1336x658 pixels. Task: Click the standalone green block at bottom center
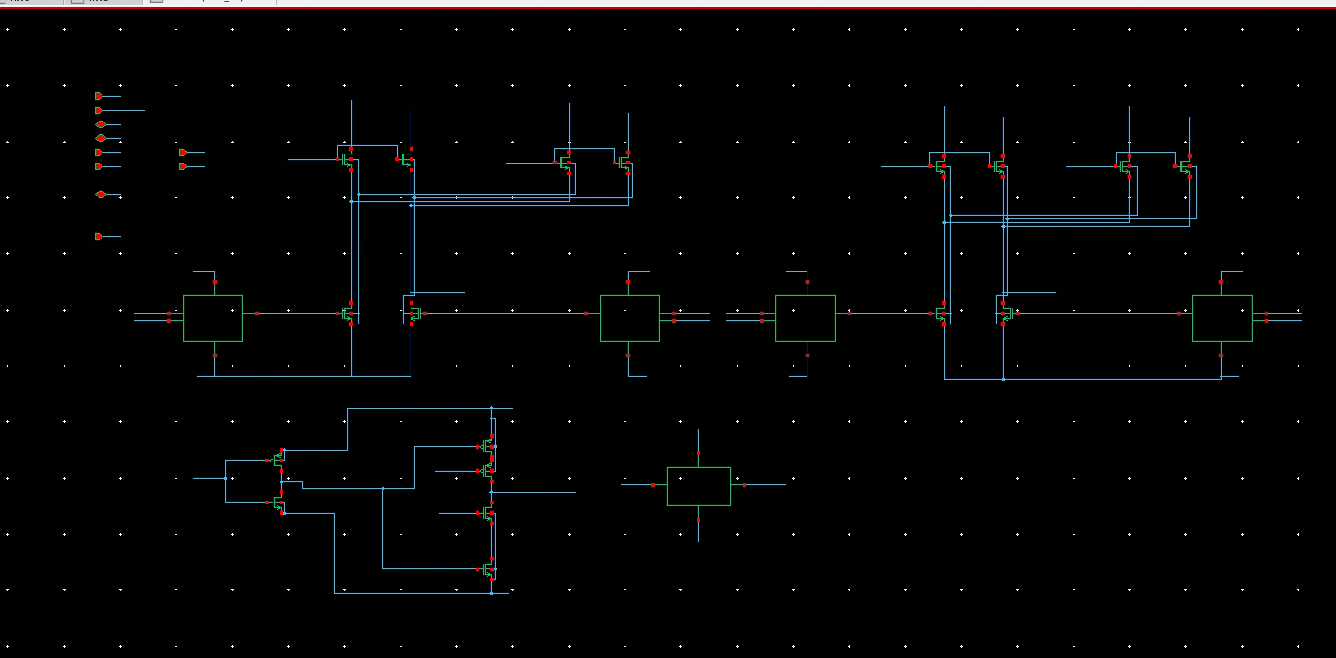tap(698, 486)
